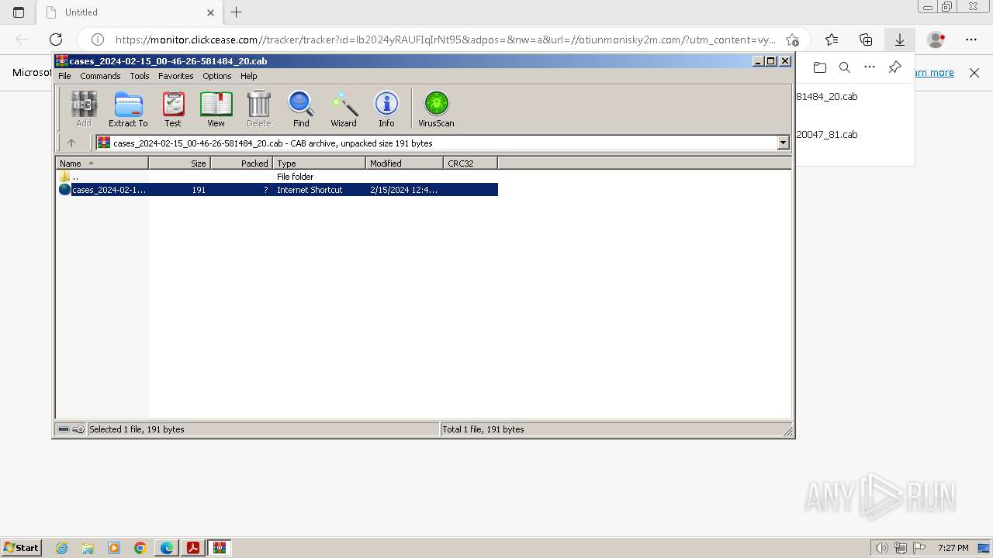Open Edge Settings and more menu
The image size is (993, 558).
971,40
